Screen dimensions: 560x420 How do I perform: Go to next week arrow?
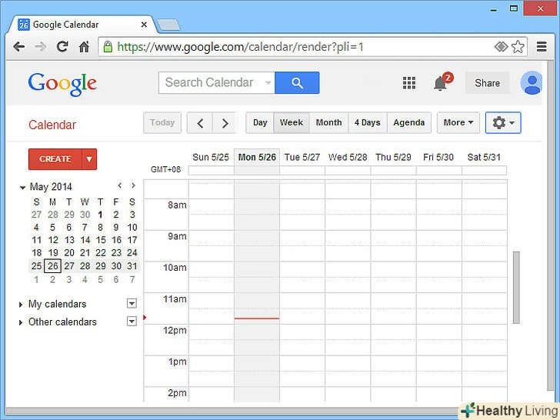(x=225, y=123)
